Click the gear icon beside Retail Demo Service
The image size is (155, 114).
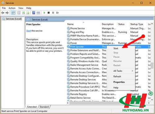(x=69, y=98)
